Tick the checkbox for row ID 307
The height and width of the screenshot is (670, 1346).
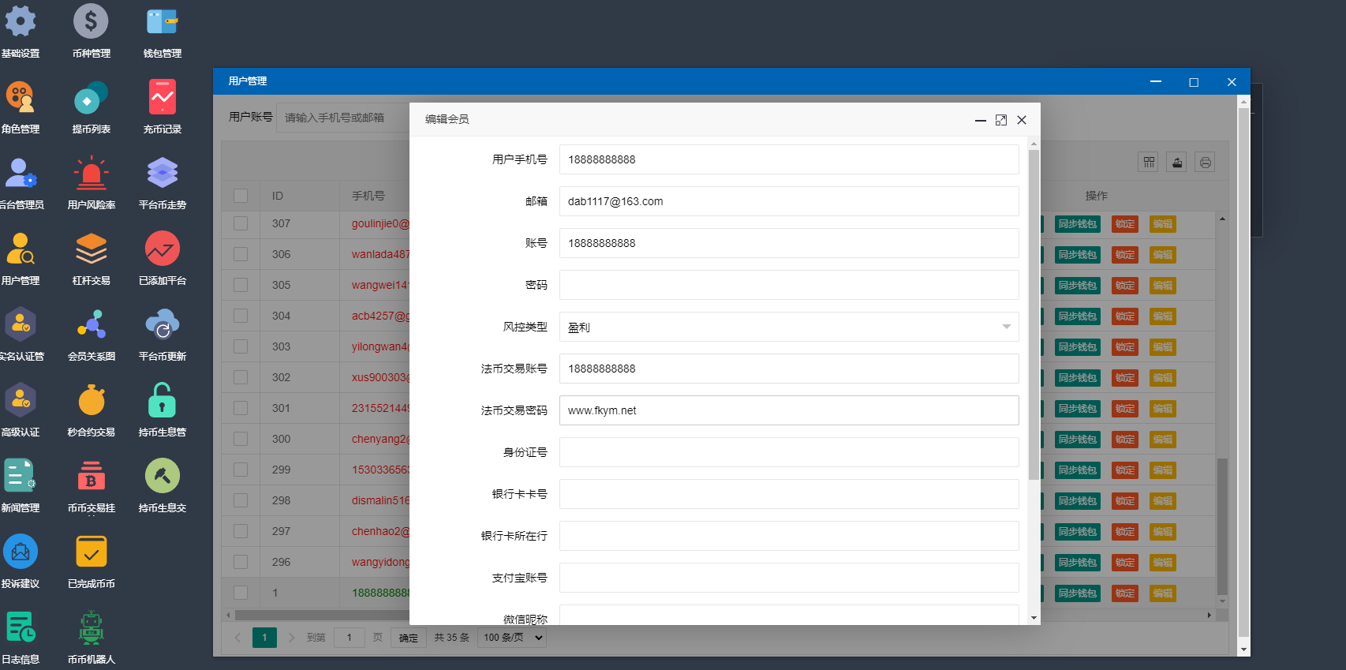tap(241, 223)
